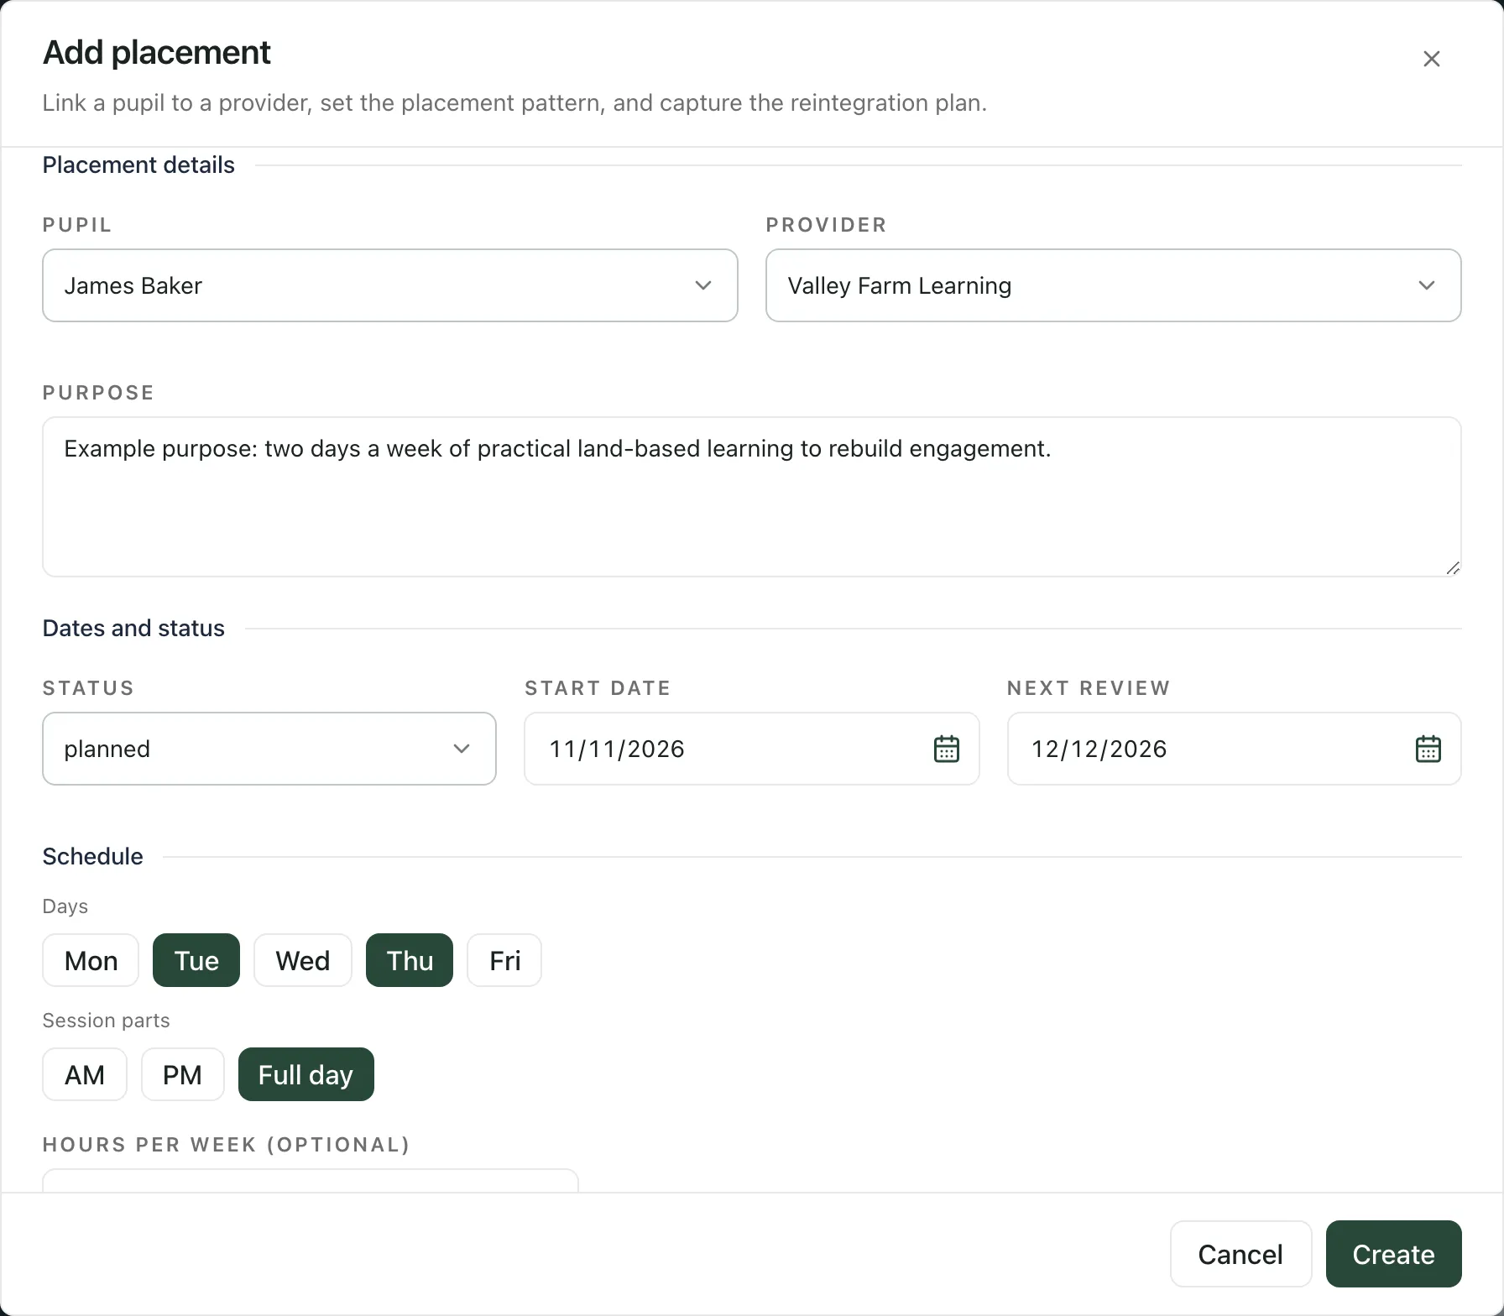Click the Hours per week input field
Screen dimensions: 1504x1316
click(311, 1180)
